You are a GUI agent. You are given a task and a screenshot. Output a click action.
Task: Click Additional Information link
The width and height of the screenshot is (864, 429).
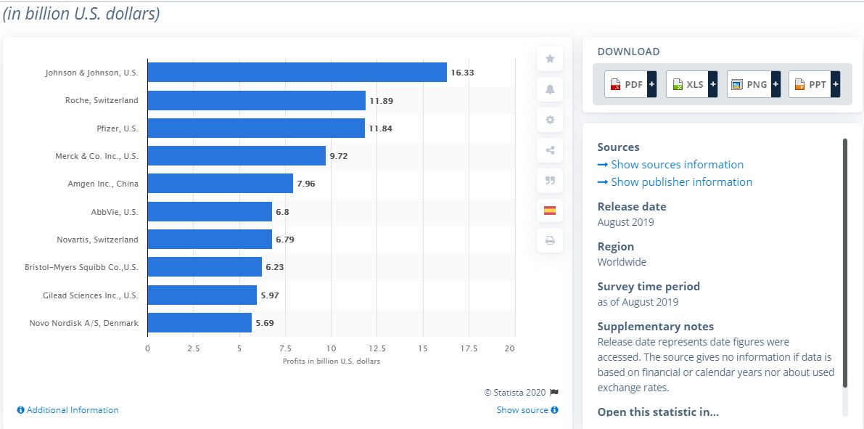pos(67,410)
